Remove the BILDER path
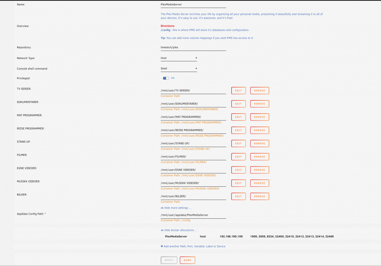 pos(259,197)
